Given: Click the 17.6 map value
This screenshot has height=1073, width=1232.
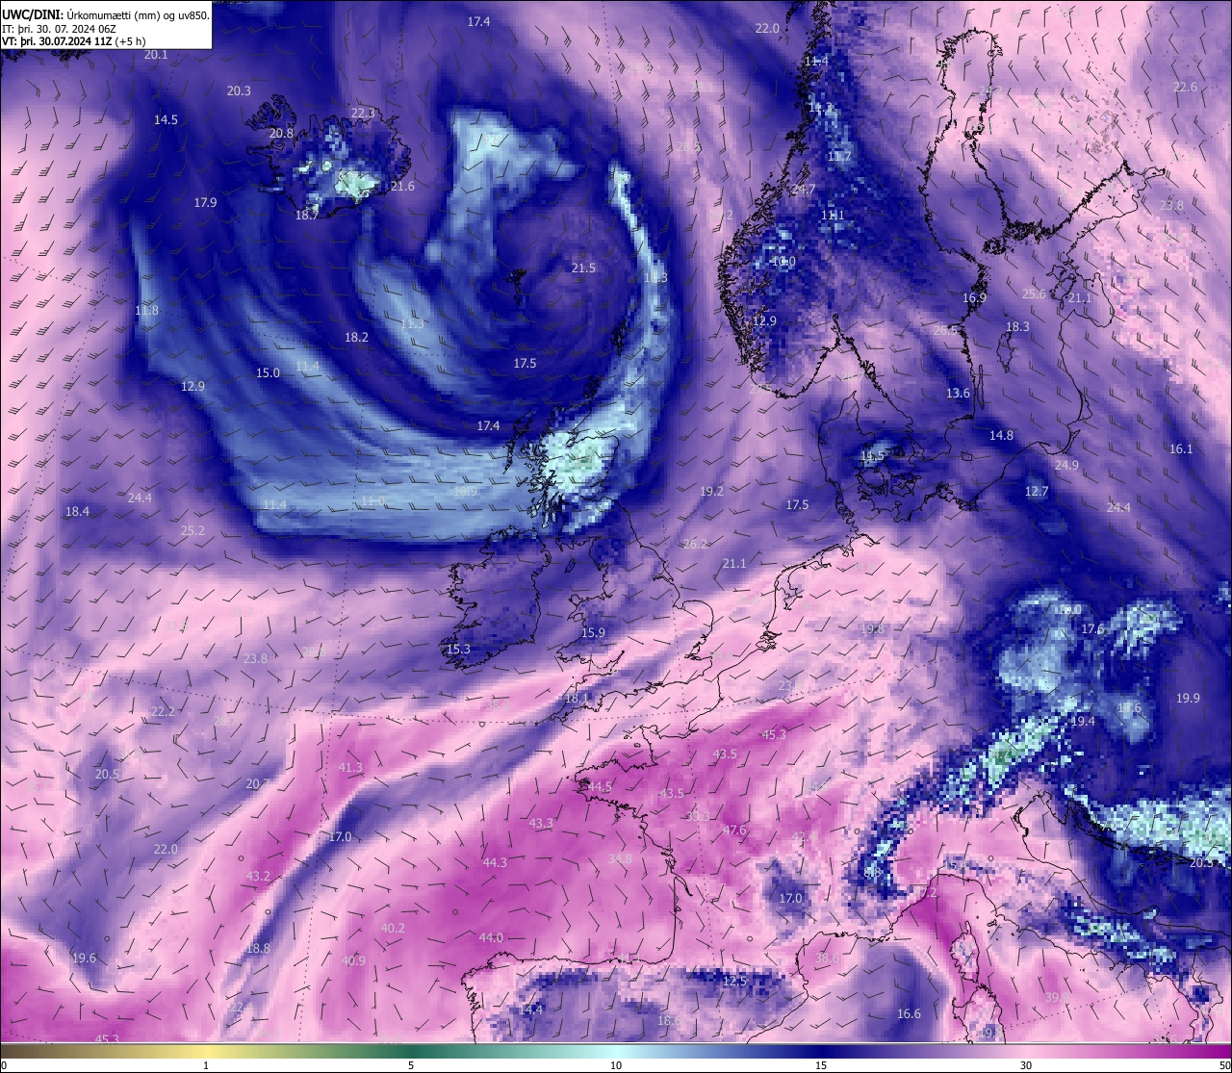Looking at the screenshot, I should tap(1091, 628).
